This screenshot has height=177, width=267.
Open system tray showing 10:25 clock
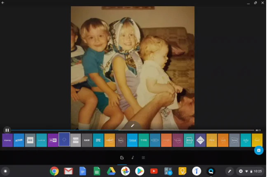click(x=251, y=171)
